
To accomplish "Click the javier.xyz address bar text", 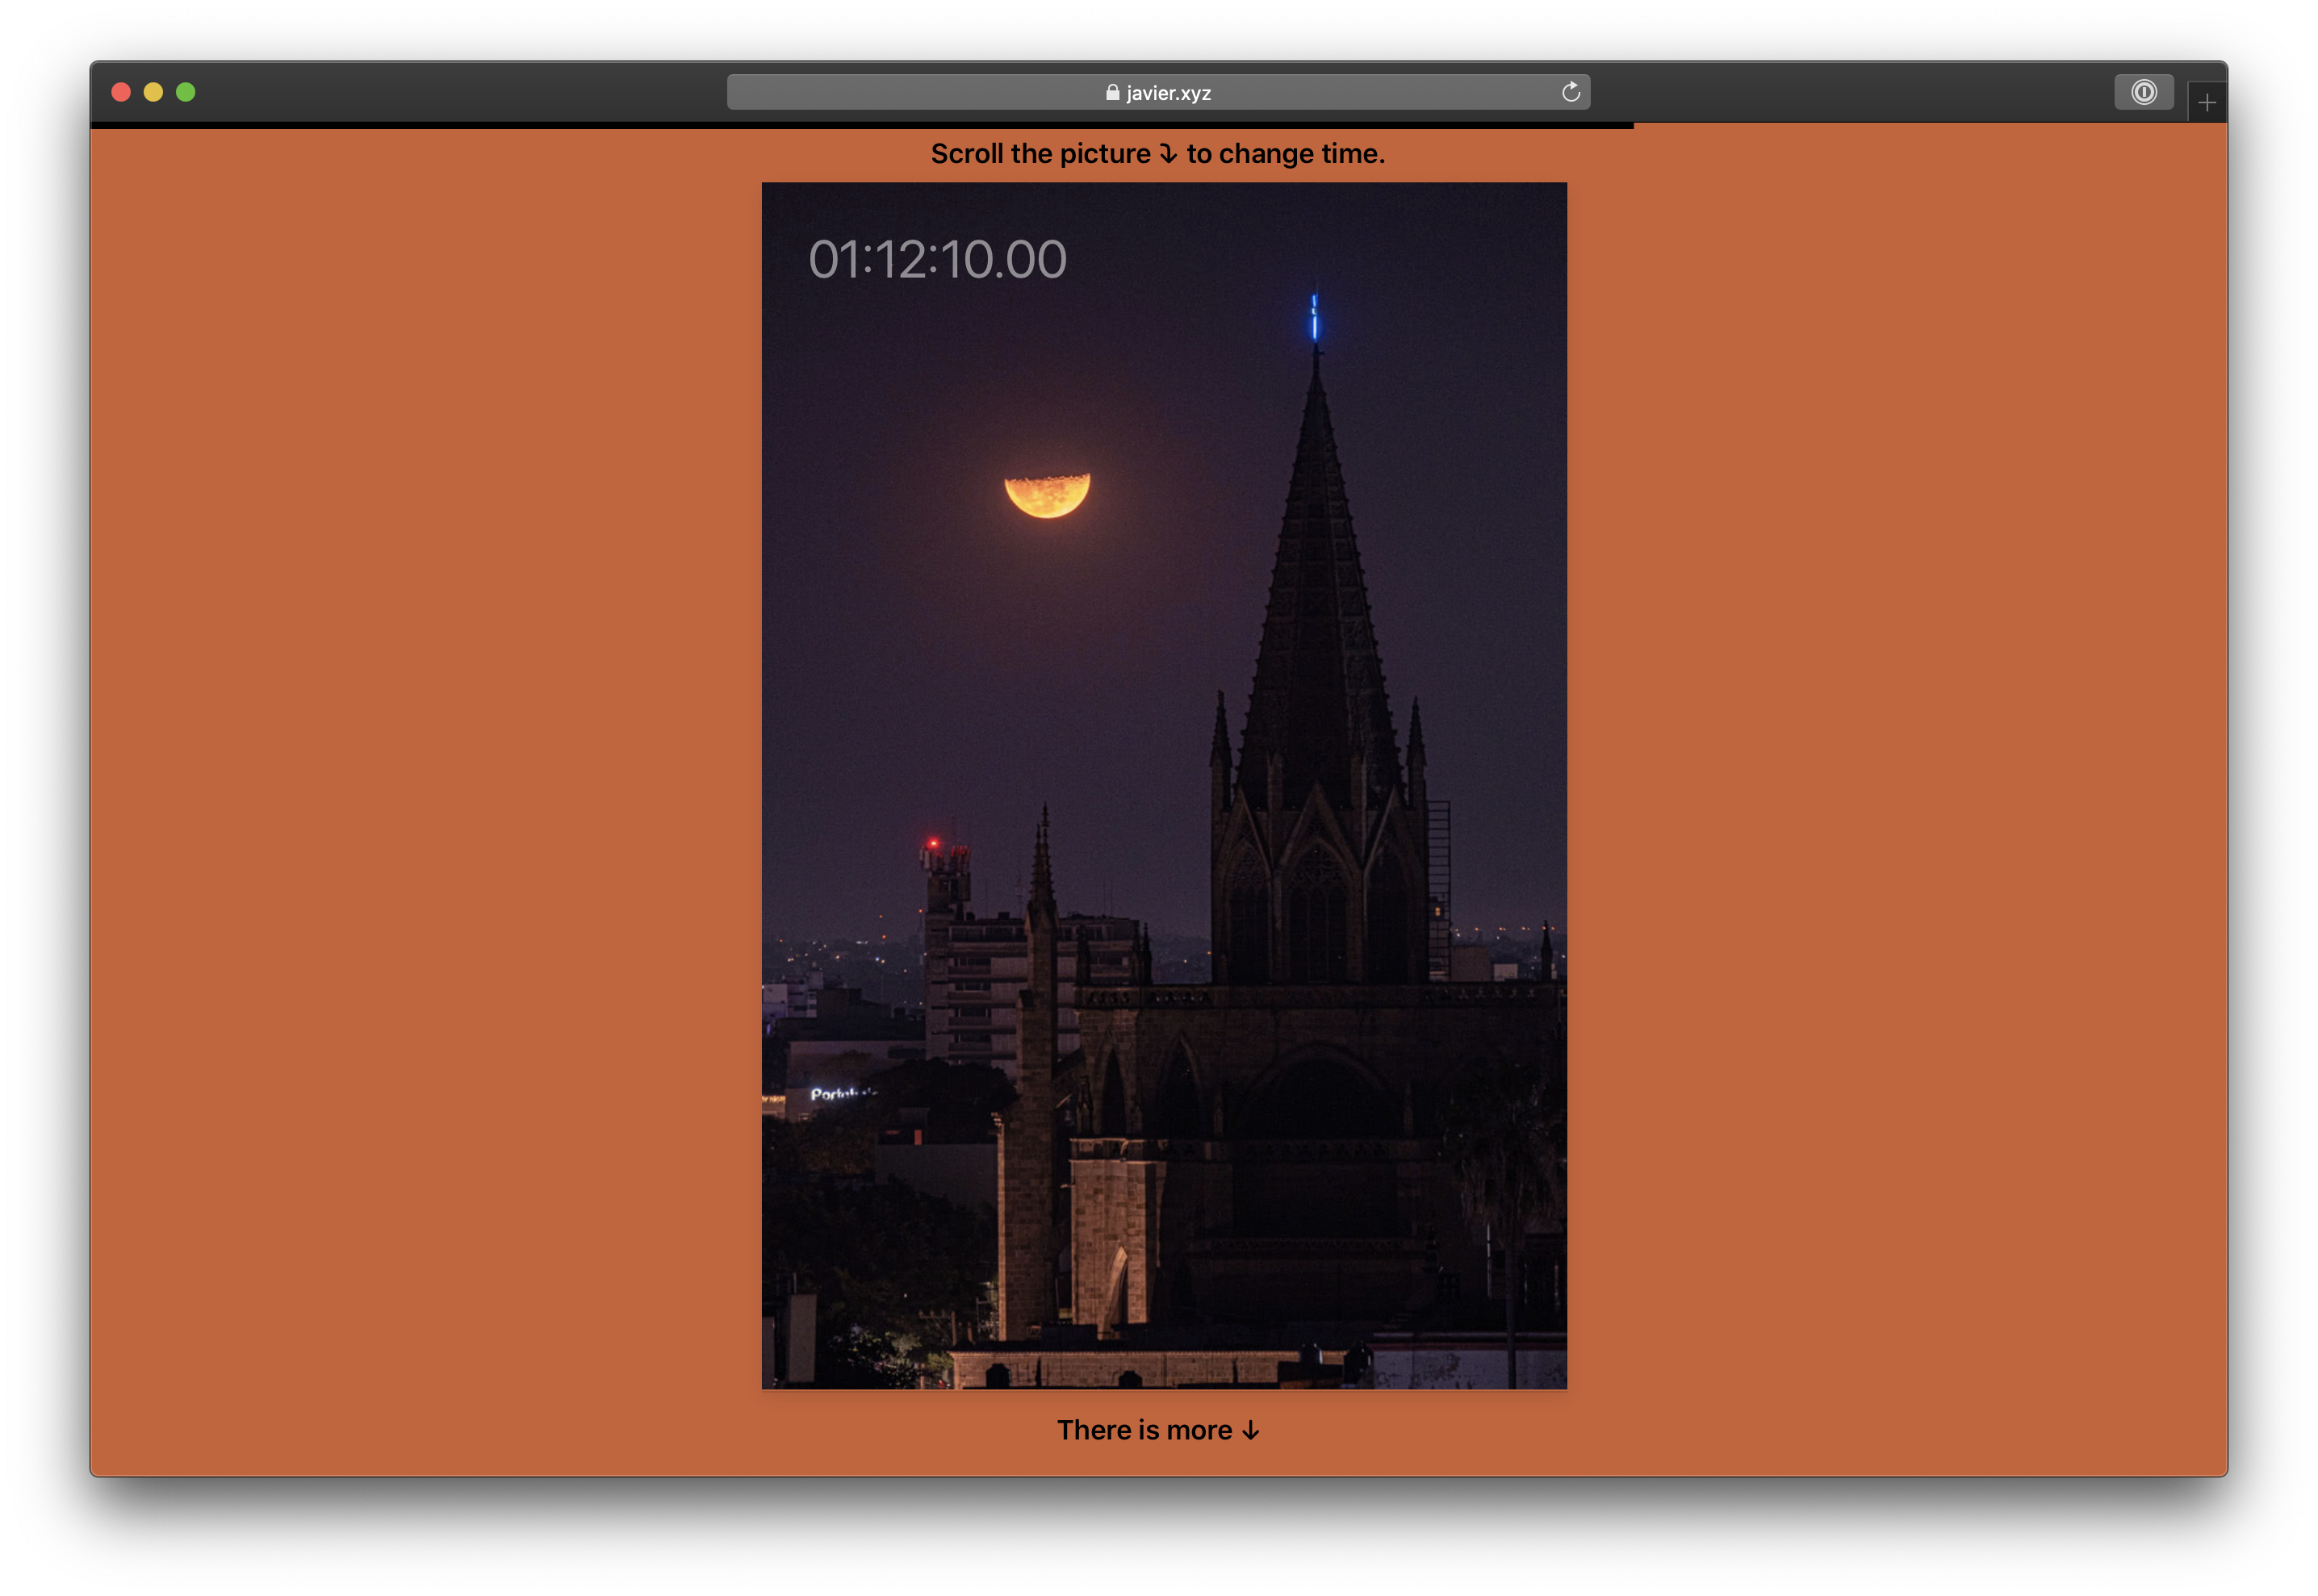I will pos(1168,93).
